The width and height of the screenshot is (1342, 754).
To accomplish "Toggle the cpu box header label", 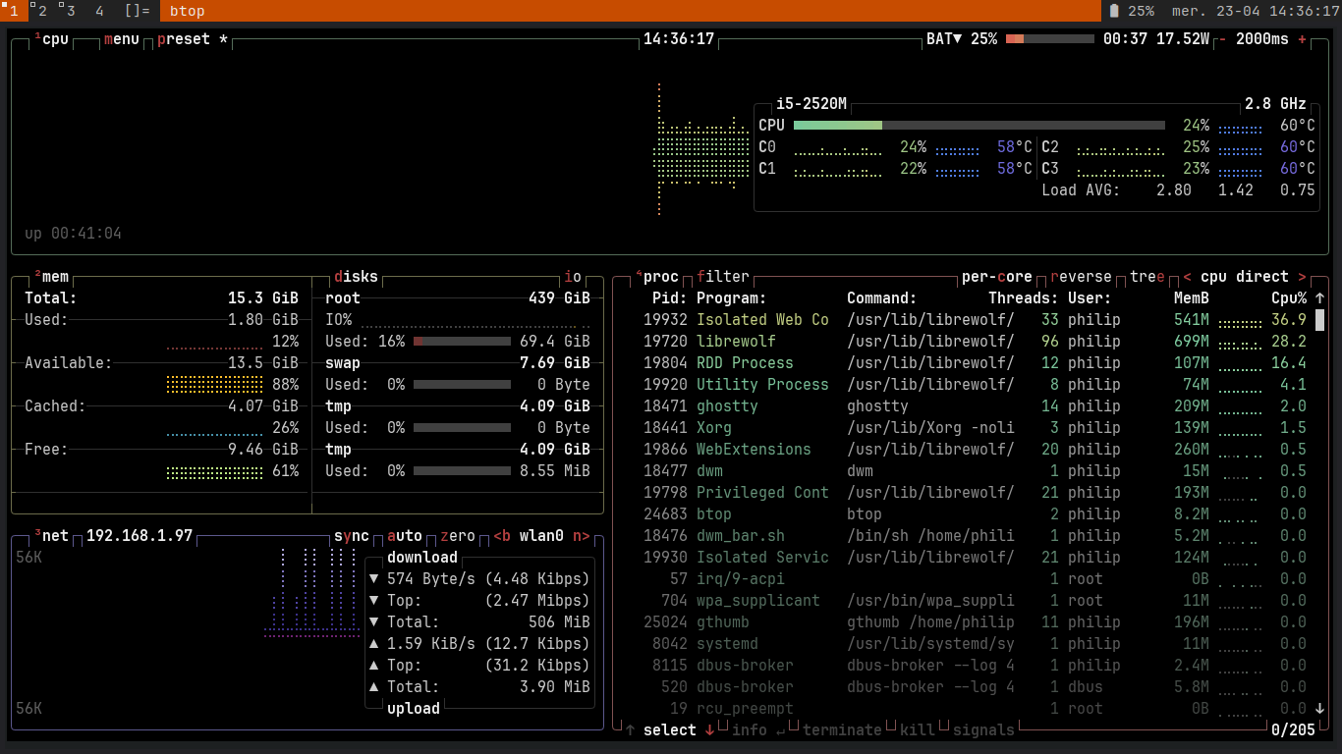I will point(52,39).
